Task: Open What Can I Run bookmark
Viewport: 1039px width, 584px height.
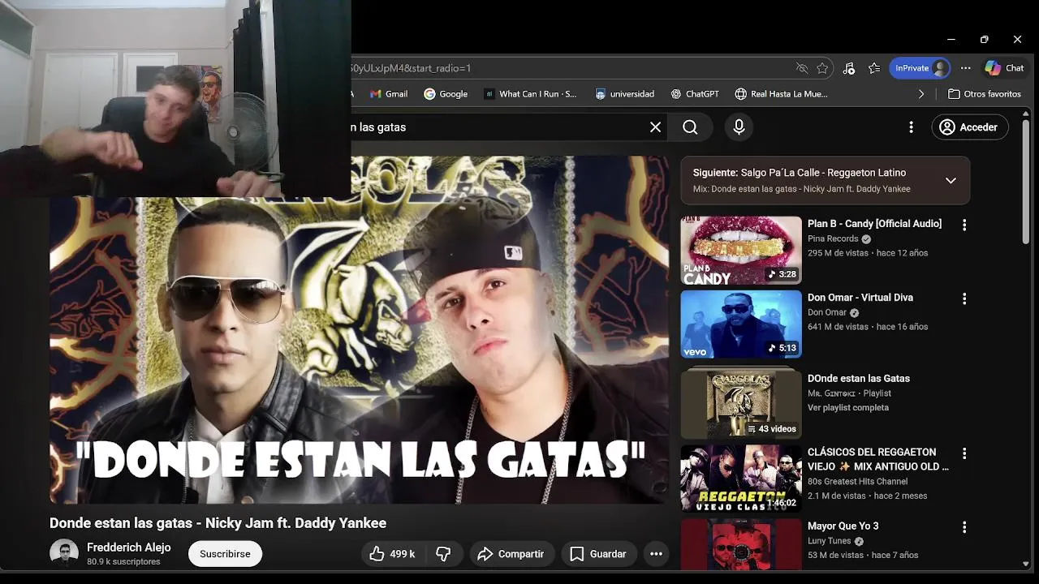Action: tap(530, 94)
